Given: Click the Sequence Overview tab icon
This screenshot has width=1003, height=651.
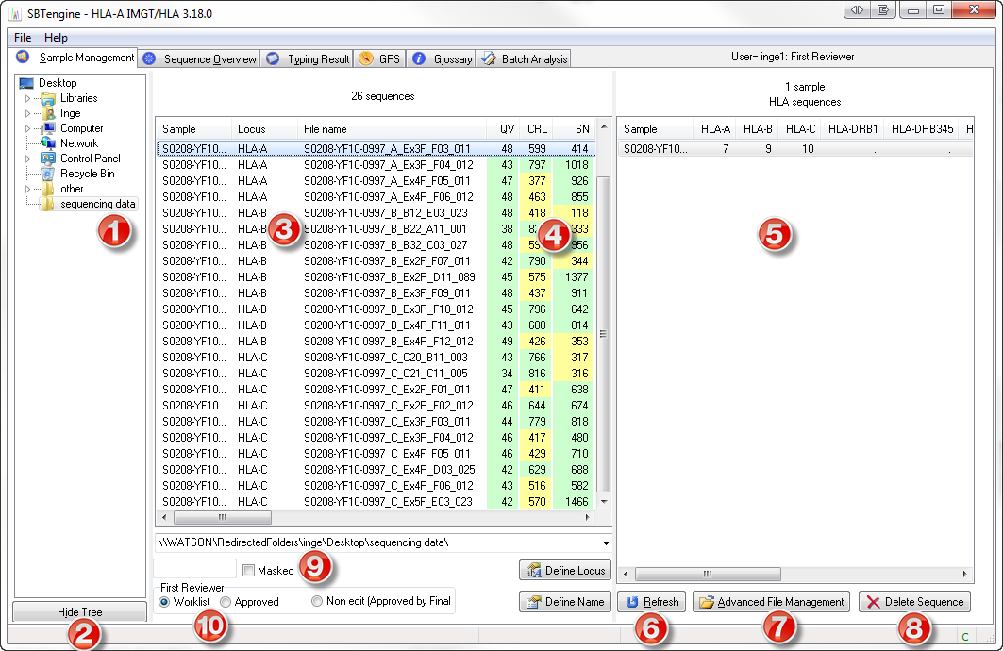Looking at the screenshot, I should [x=149, y=58].
